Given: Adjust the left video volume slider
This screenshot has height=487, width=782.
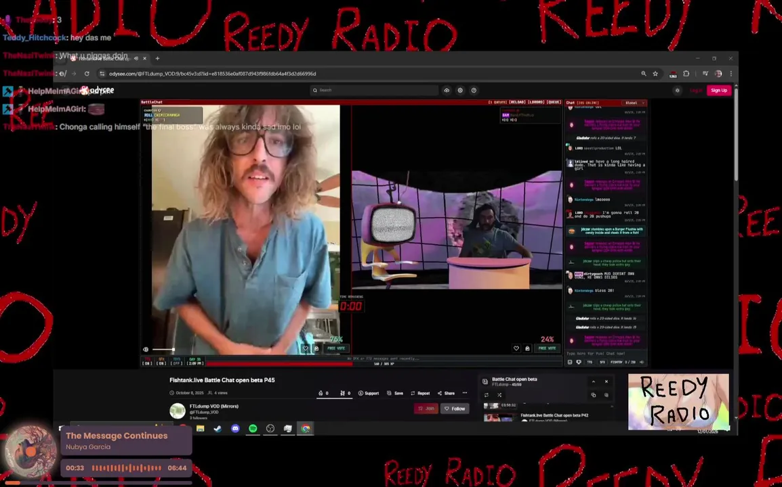Looking at the screenshot, I should click(163, 349).
